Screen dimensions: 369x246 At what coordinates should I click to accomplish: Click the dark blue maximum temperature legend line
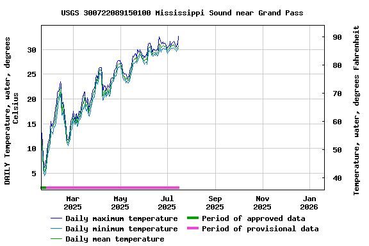tap(56, 218)
